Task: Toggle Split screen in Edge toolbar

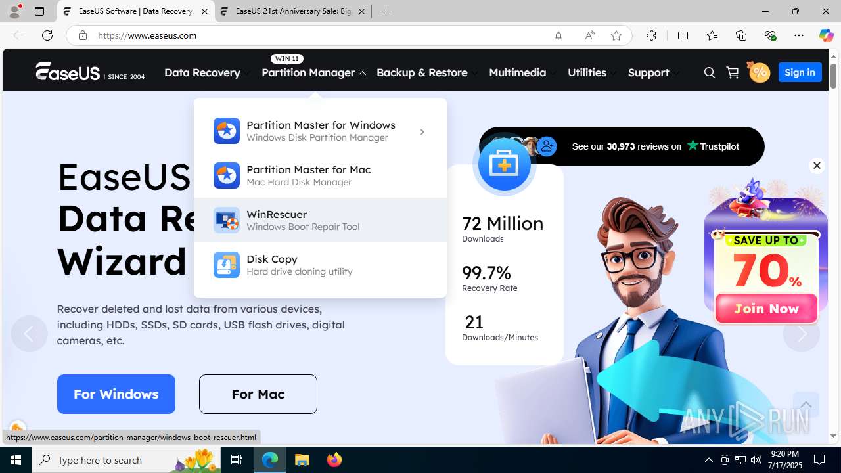Action: (683, 35)
